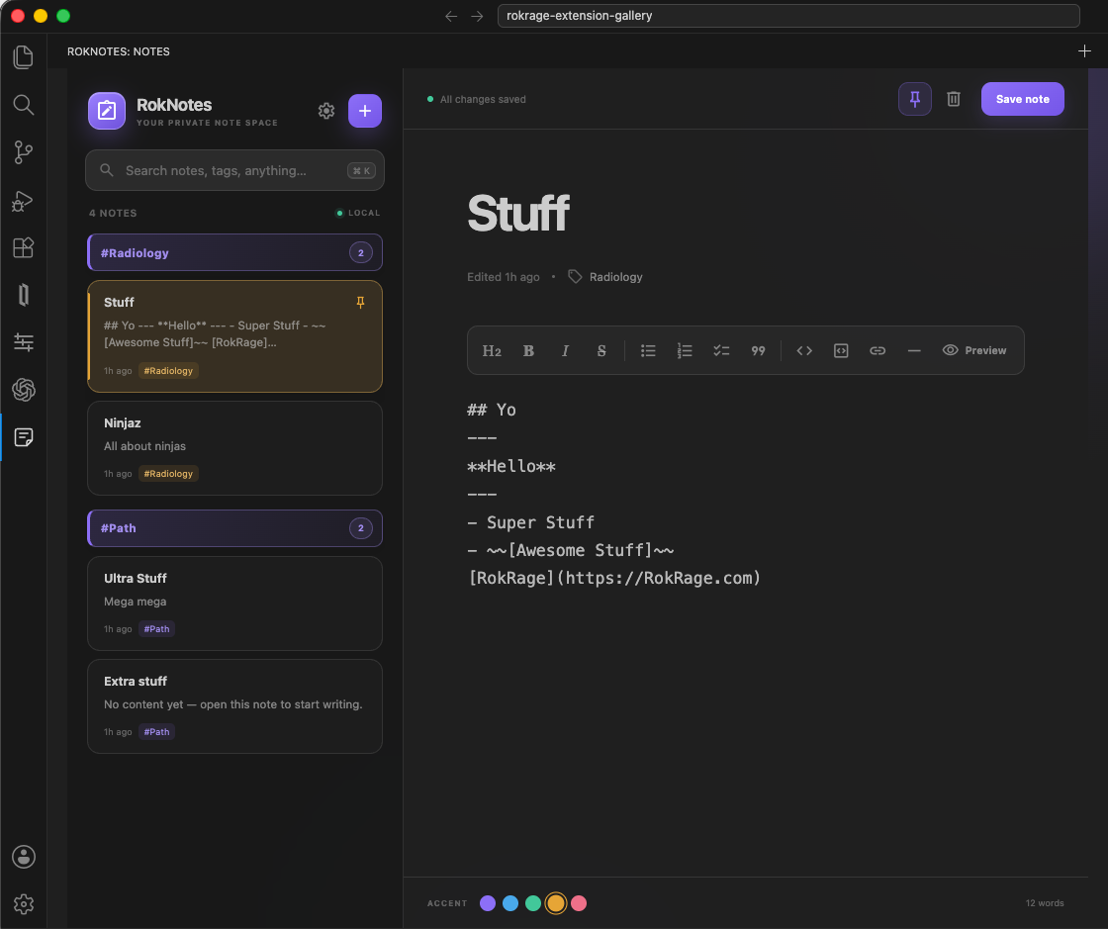
Task: Open the ChatGPT icon in activity bar
Action: tap(24, 390)
